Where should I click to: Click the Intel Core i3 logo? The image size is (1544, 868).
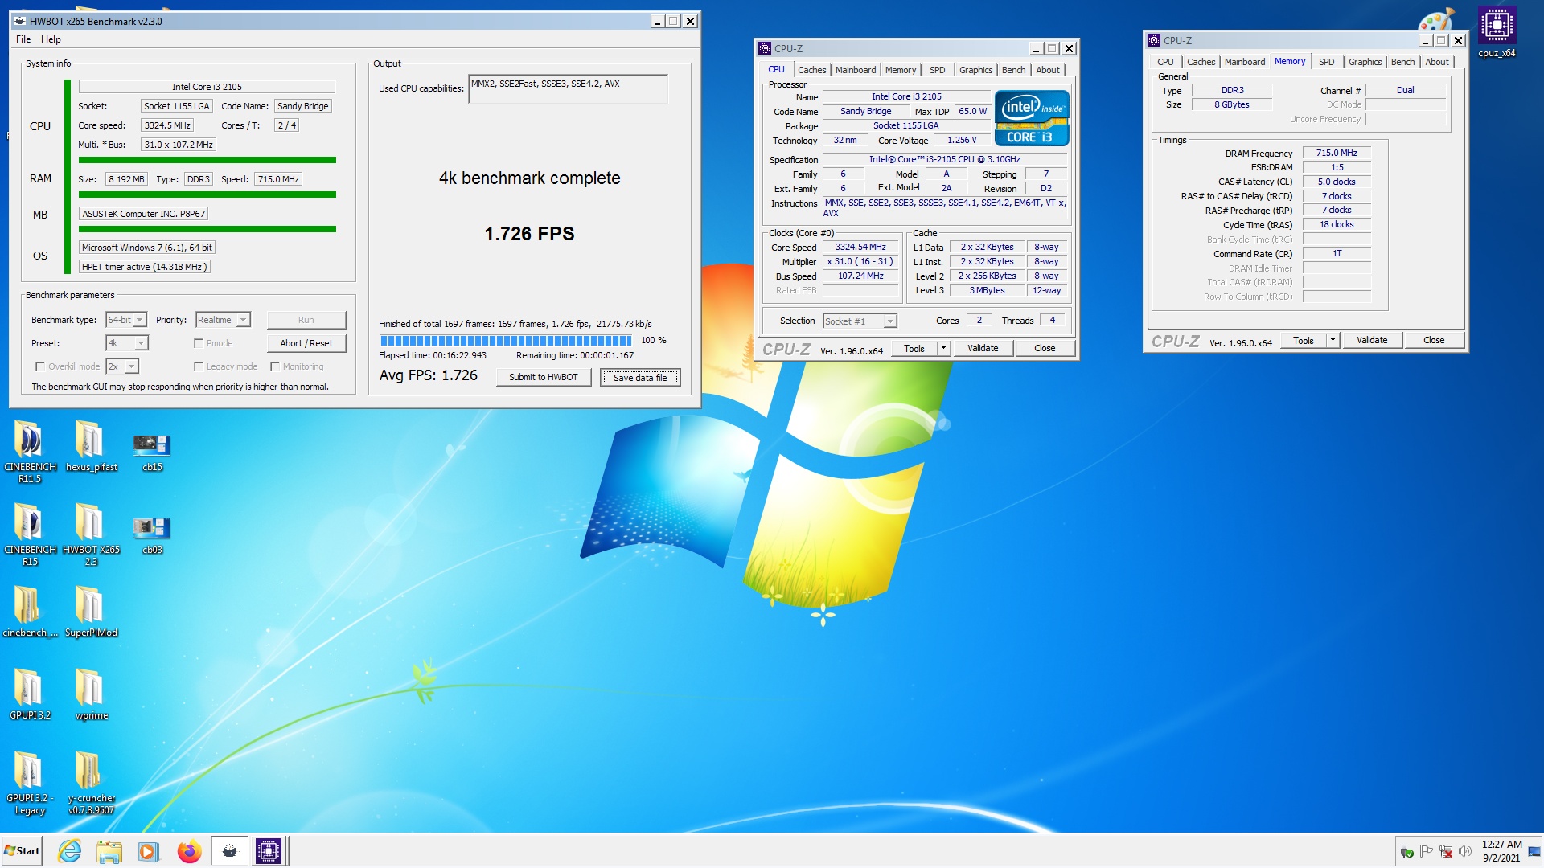(x=1032, y=118)
